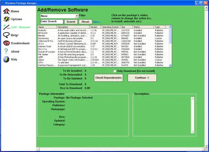Click the Search button
The height and width of the screenshot is (152, 209).
71,22
